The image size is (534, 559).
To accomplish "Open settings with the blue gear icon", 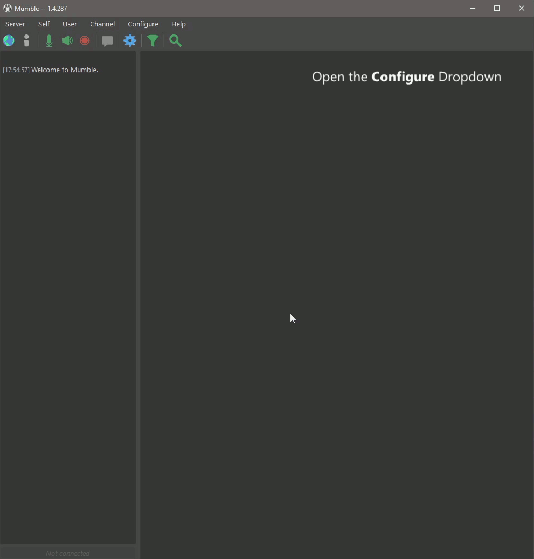I will pyautogui.click(x=130, y=40).
